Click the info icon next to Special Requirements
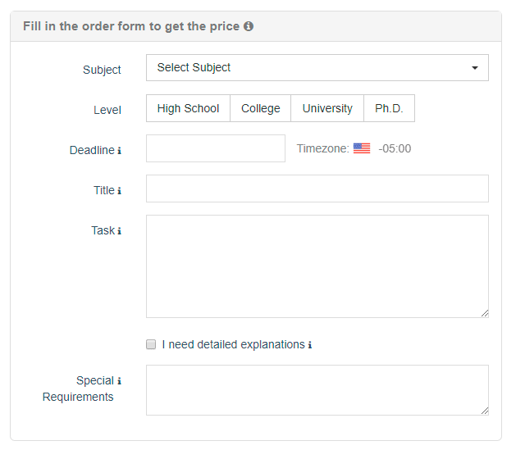The width and height of the screenshot is (516, 450). pos(119,381)
